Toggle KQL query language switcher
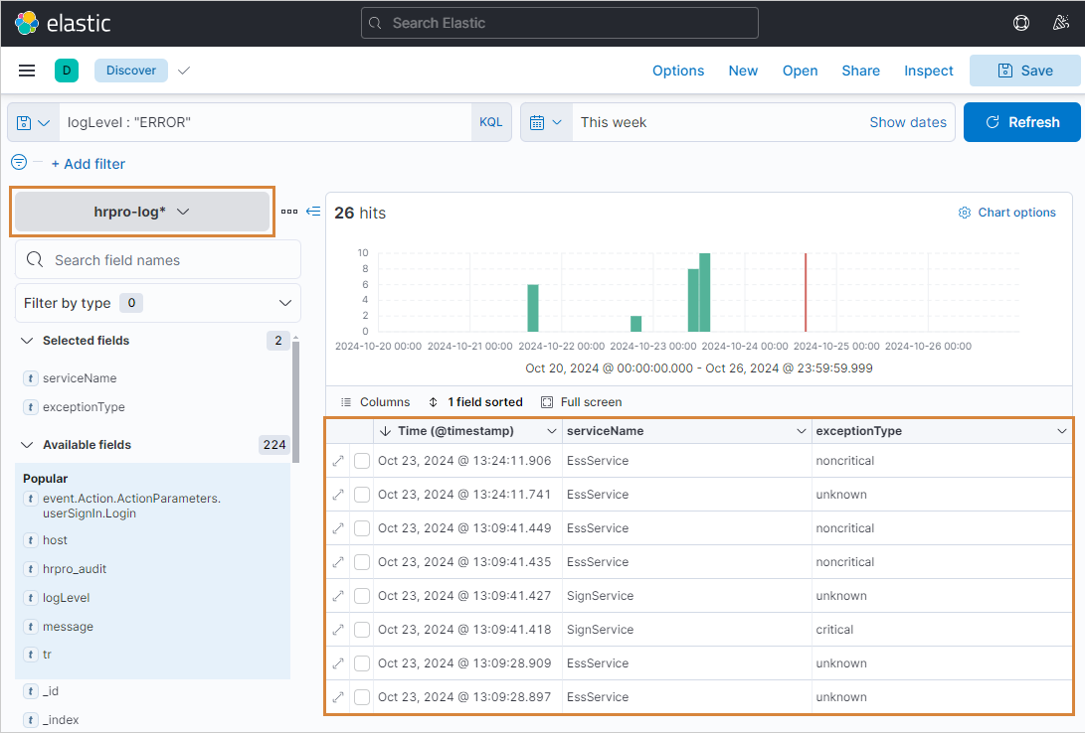 (x=491, y=122)
